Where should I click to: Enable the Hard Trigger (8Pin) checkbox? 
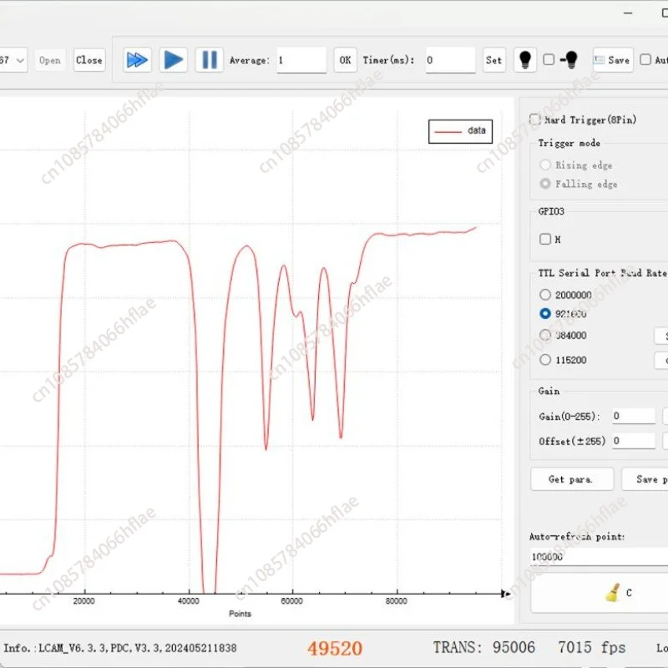pyautogui.click(x=534, y=119)
